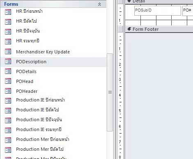The width and height of the screenshot is (193, 159).
Task: Click the form icon beside PODescription
Action: point(8,62)
